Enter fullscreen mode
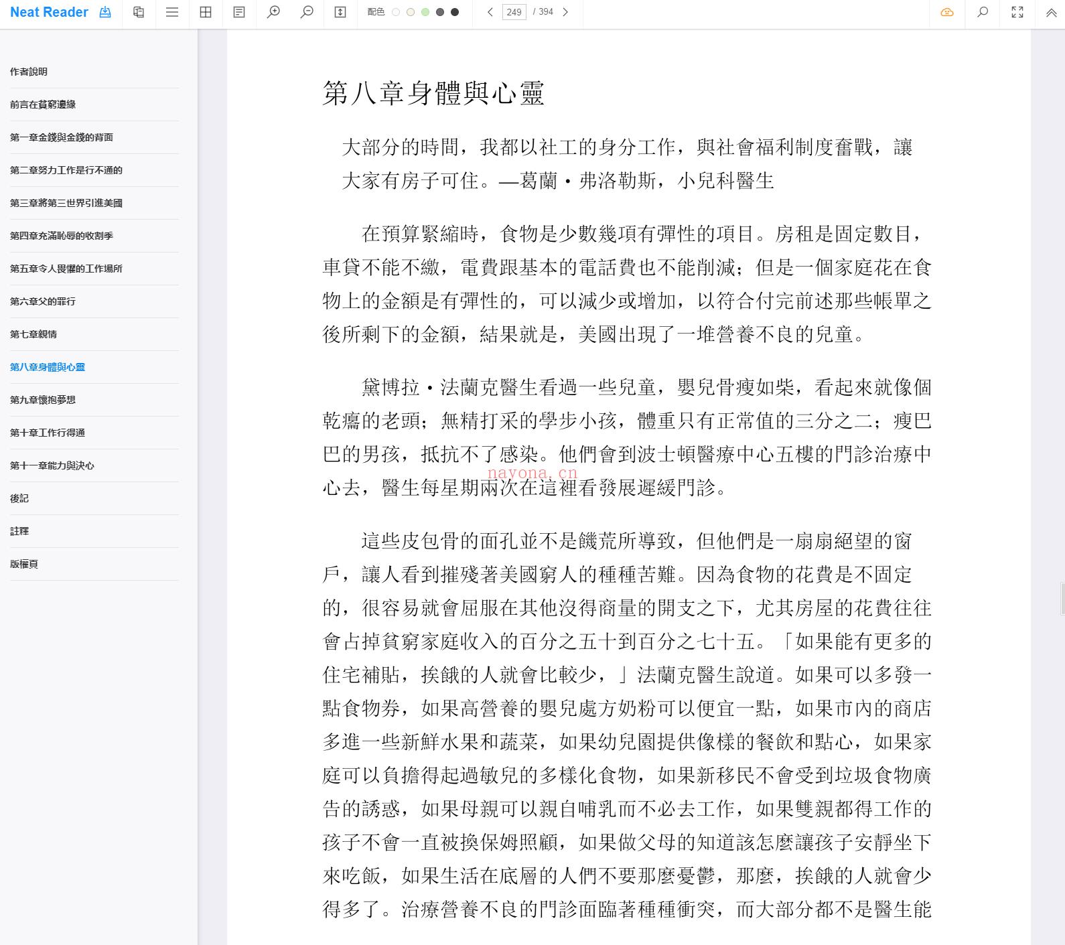Screen dimensions: 1065x945 [1017, 12]
